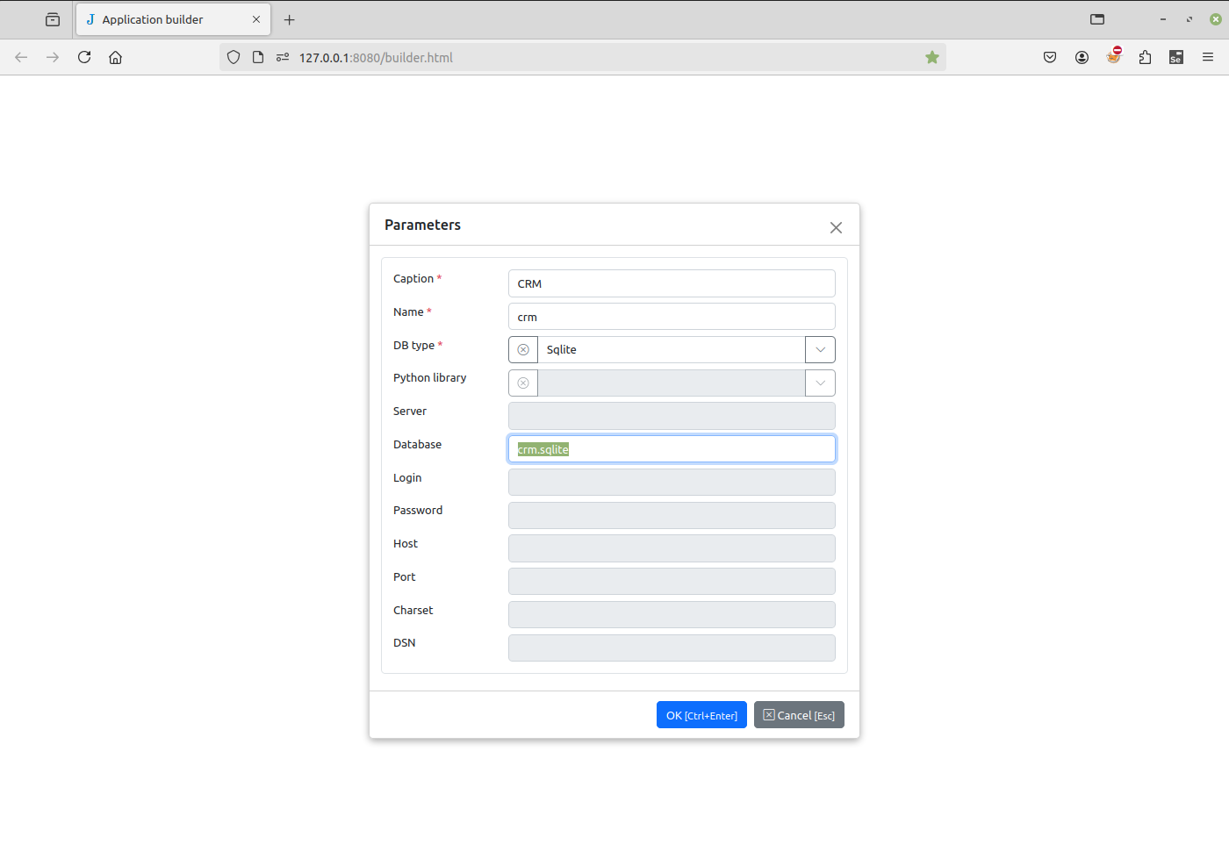The height and width of the screenshot is (866, 1229).
Task: Click into the Caption text field
Action: click(x=672, y=284)
